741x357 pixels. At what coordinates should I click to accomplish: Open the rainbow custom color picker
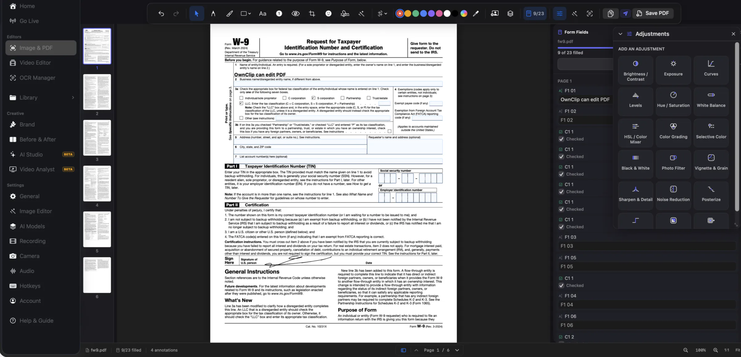[464, 14]
